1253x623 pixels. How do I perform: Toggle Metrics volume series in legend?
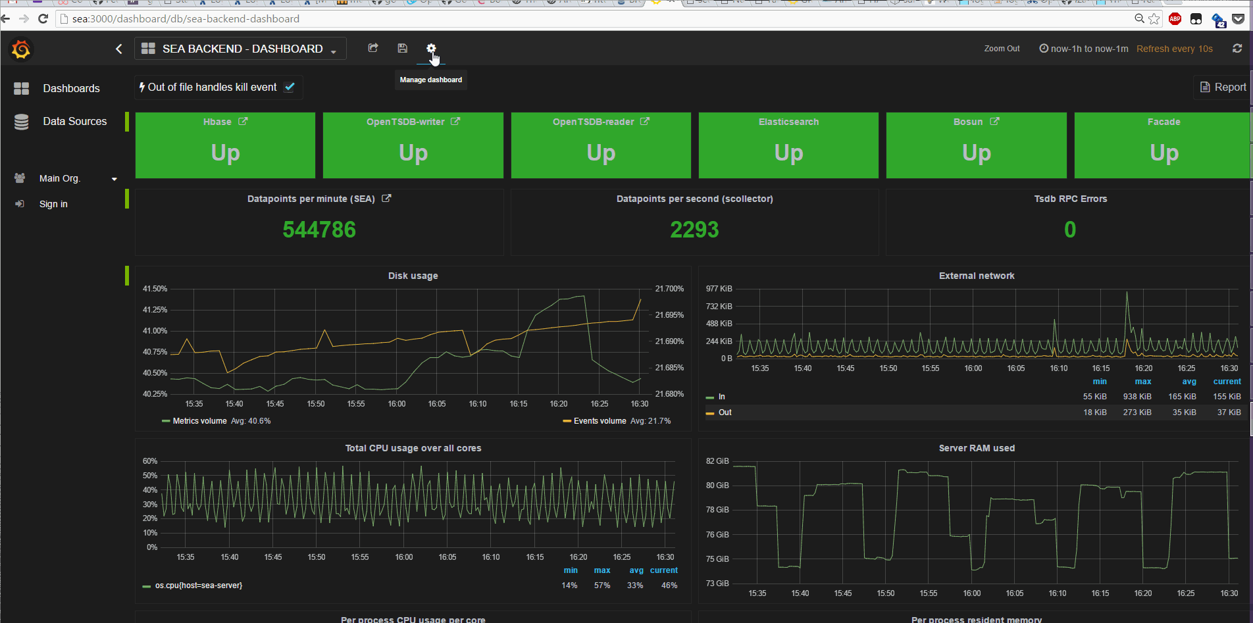coord(199,421)
